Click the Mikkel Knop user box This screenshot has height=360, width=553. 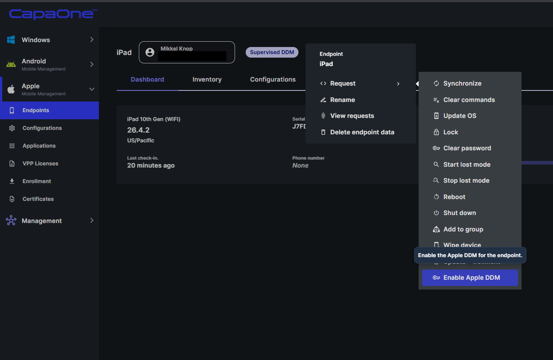point(187,52)
